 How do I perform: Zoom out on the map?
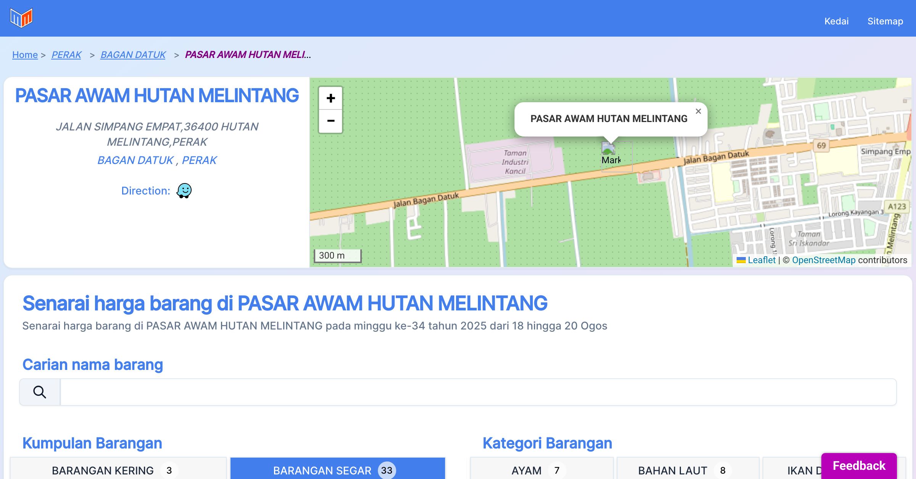pyautogui.click(x=331, y=121)
